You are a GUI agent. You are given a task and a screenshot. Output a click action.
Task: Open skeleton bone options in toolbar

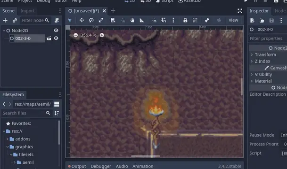point(207,20)
